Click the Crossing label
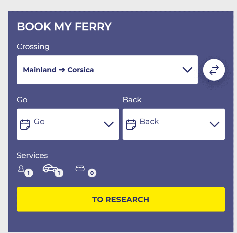 [x=33, y=46]
